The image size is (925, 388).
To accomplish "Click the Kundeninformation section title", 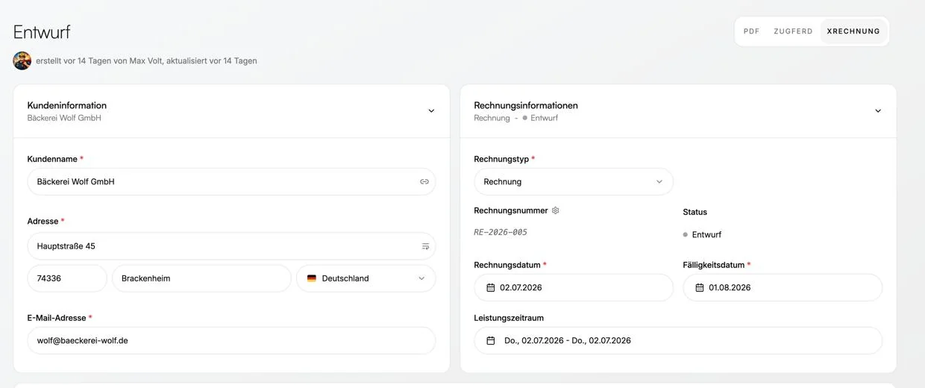I will click(x=67, y=105).
